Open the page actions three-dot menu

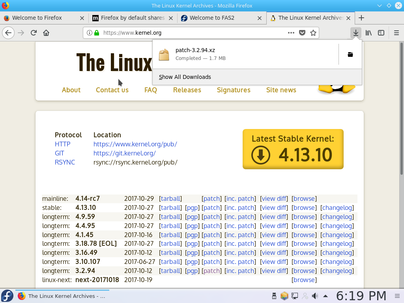tap(291, 33)
